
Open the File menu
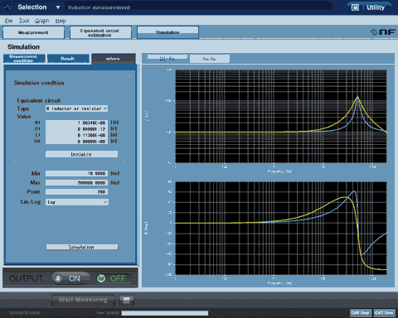8,21
